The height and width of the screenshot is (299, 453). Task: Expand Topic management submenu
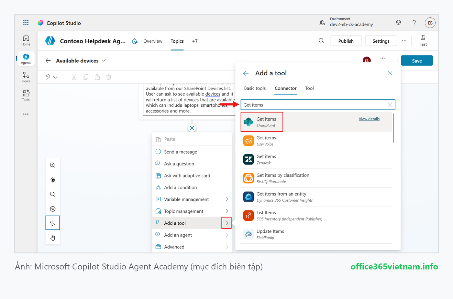coord(227,211)
